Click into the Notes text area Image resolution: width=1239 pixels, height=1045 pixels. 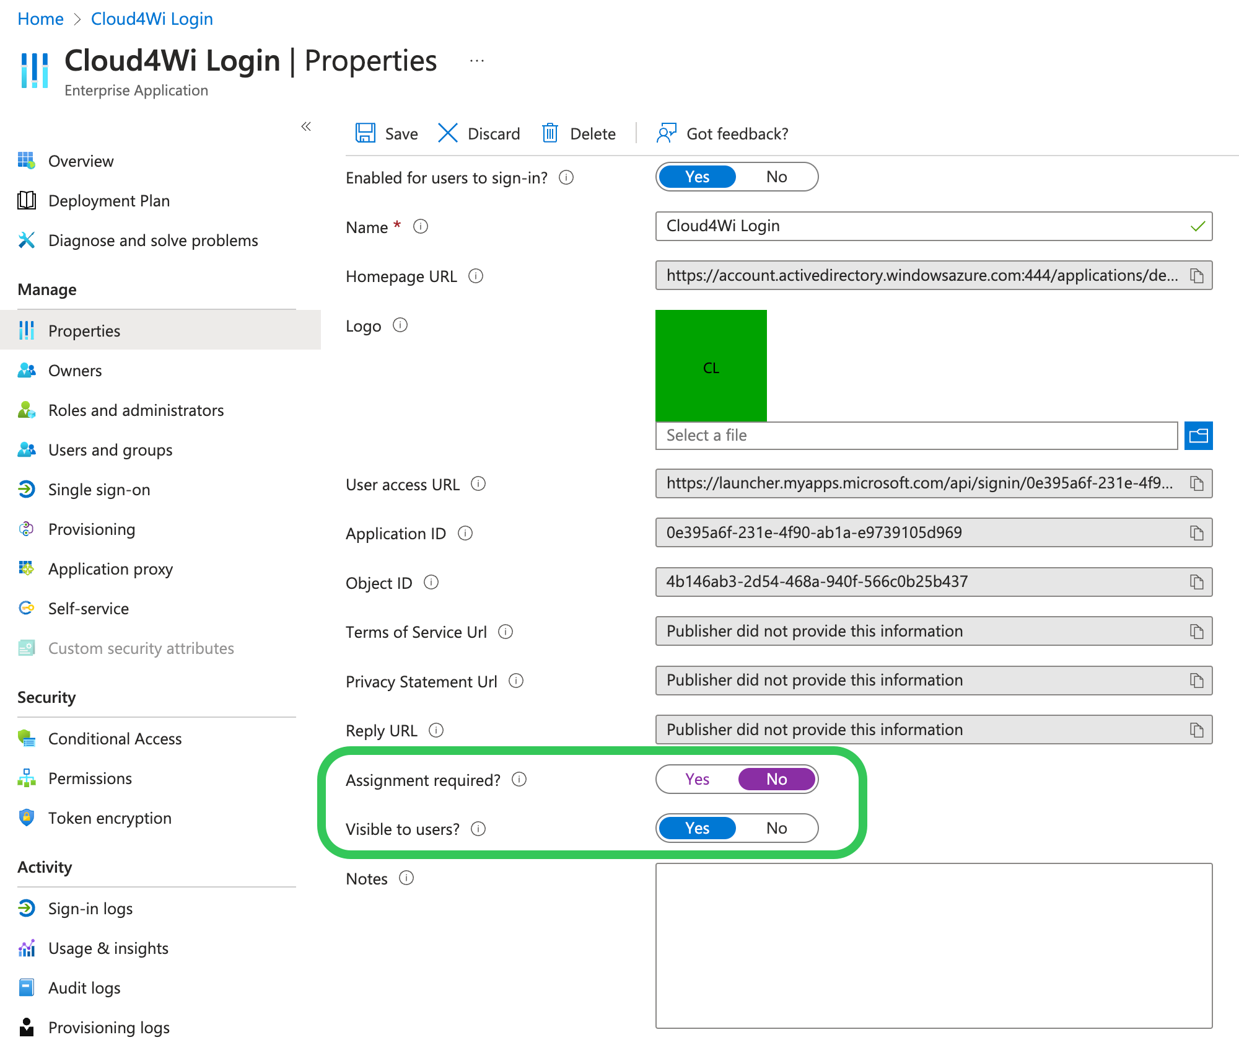tap(934, 946)
